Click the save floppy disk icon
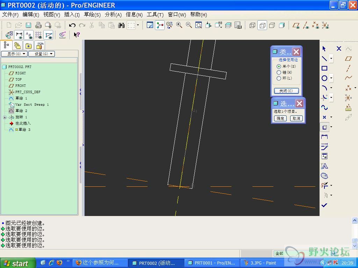This screenshot has height=268, width=358. tap(28, 25)
